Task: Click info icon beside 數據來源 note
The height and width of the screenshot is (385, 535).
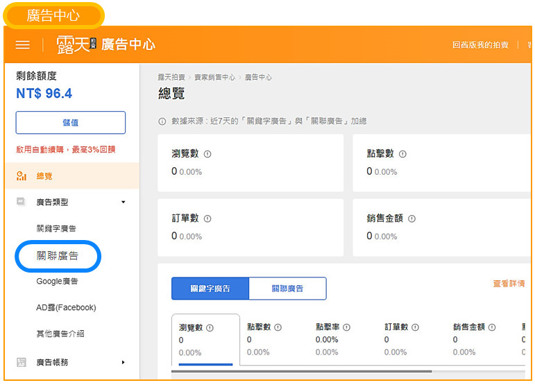Action: pos(162,121)
